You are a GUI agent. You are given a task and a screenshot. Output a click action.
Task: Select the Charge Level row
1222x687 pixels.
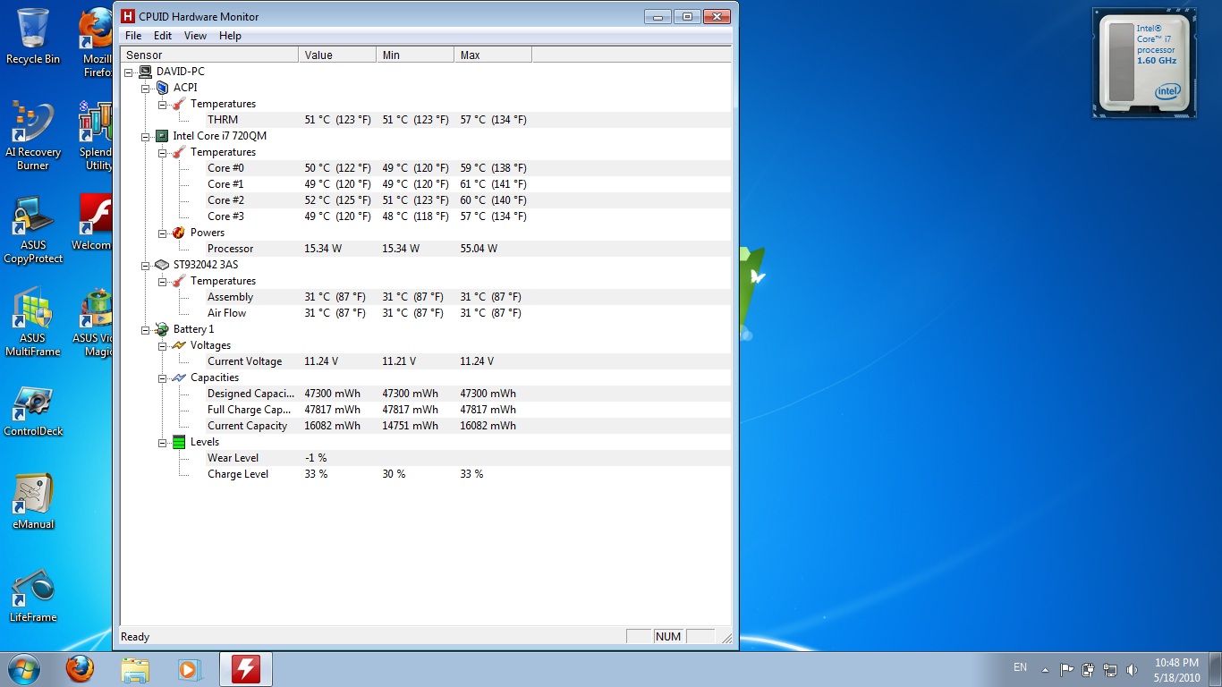(426, 474)
